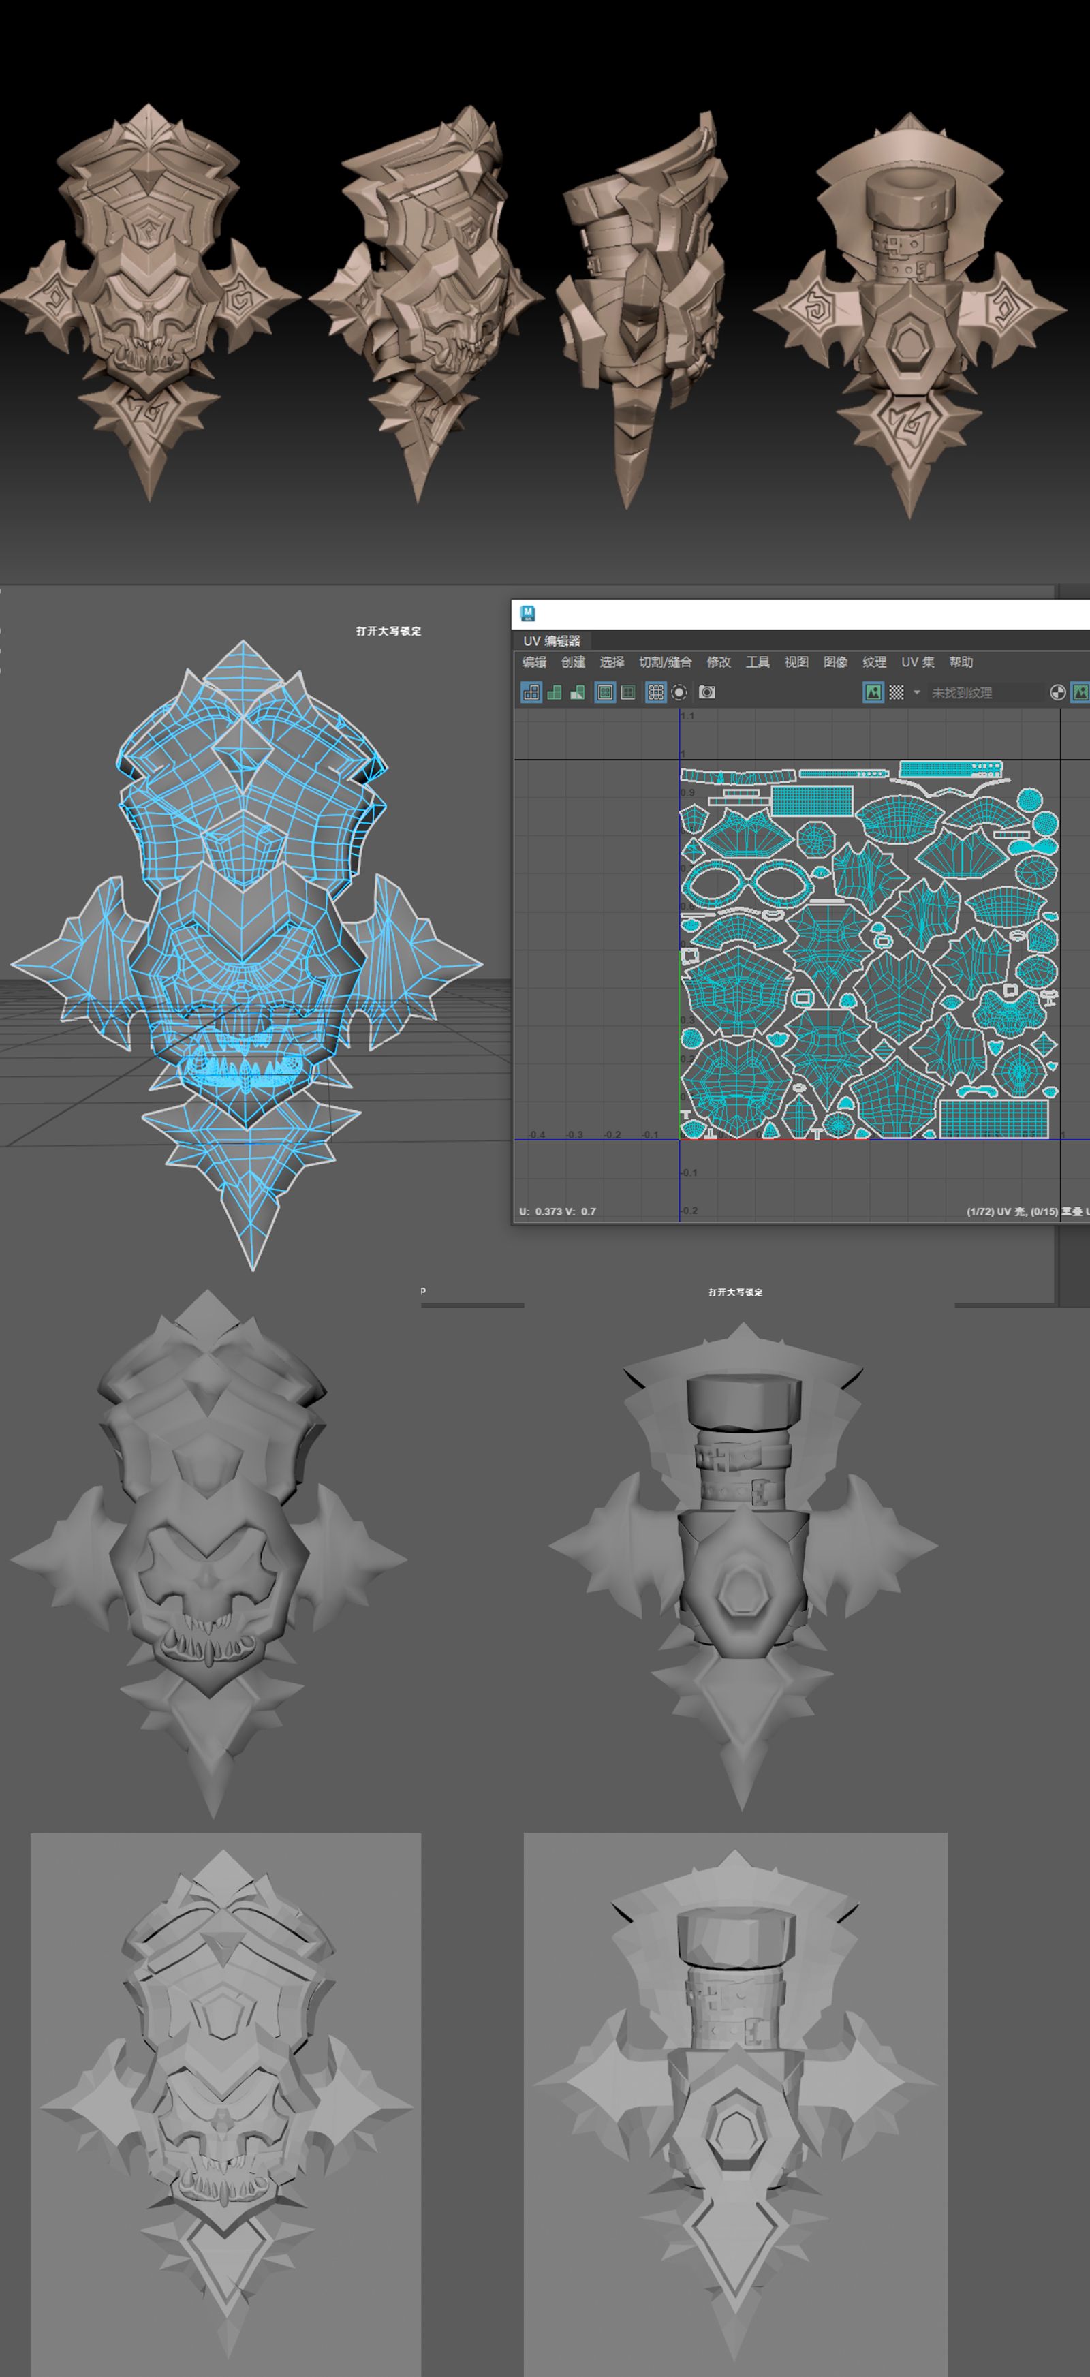Click the large grid-pattern UV shell at bottom right
This screenshot has height=2377, width=1090.
point(994,1119)
